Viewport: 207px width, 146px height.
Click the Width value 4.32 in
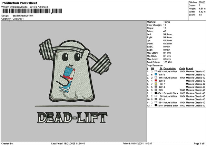click(202, 12)
